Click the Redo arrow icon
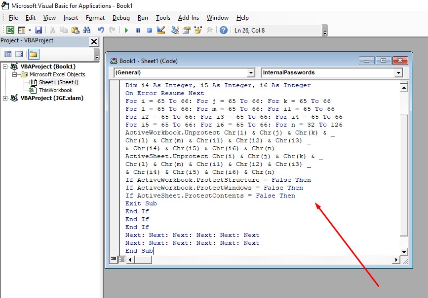 [112, 30]
